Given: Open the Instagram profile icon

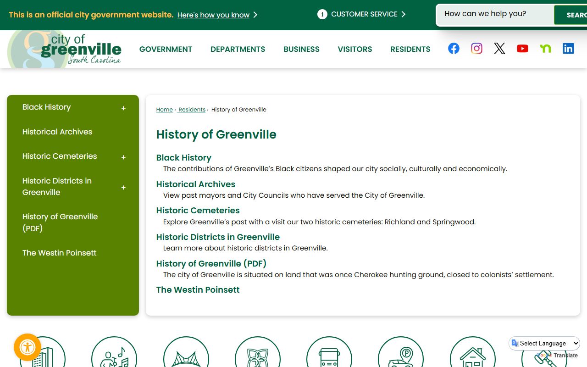Looking at the screenshot, I should coord(476,49).
